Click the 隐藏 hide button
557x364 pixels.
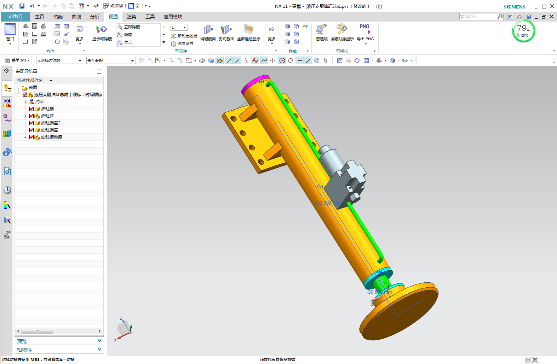pos(125,35)
